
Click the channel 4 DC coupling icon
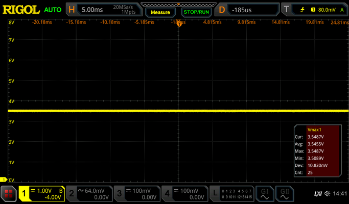176,191
